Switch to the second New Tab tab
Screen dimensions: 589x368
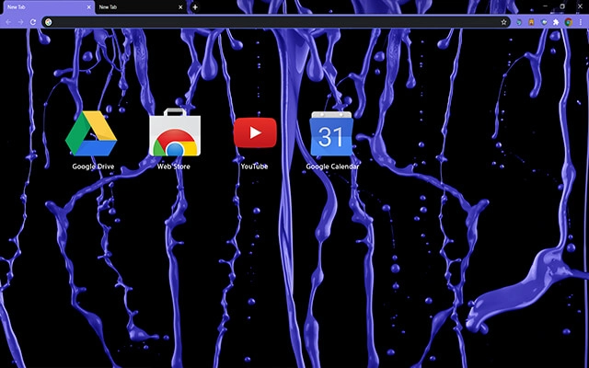(141, 7)
